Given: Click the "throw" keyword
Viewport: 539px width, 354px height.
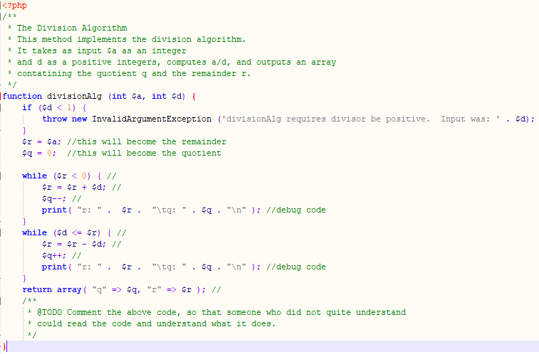Looking at the screenshot, I should click(x=55, y=119).
